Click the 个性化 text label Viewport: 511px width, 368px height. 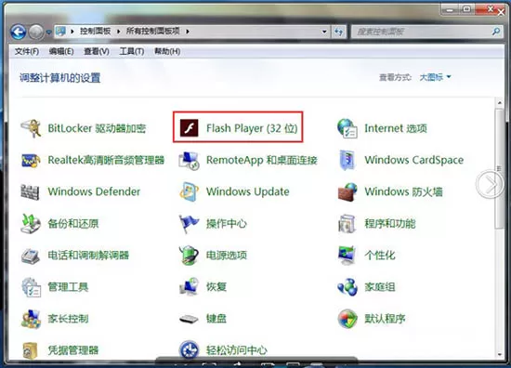point(380,256)
